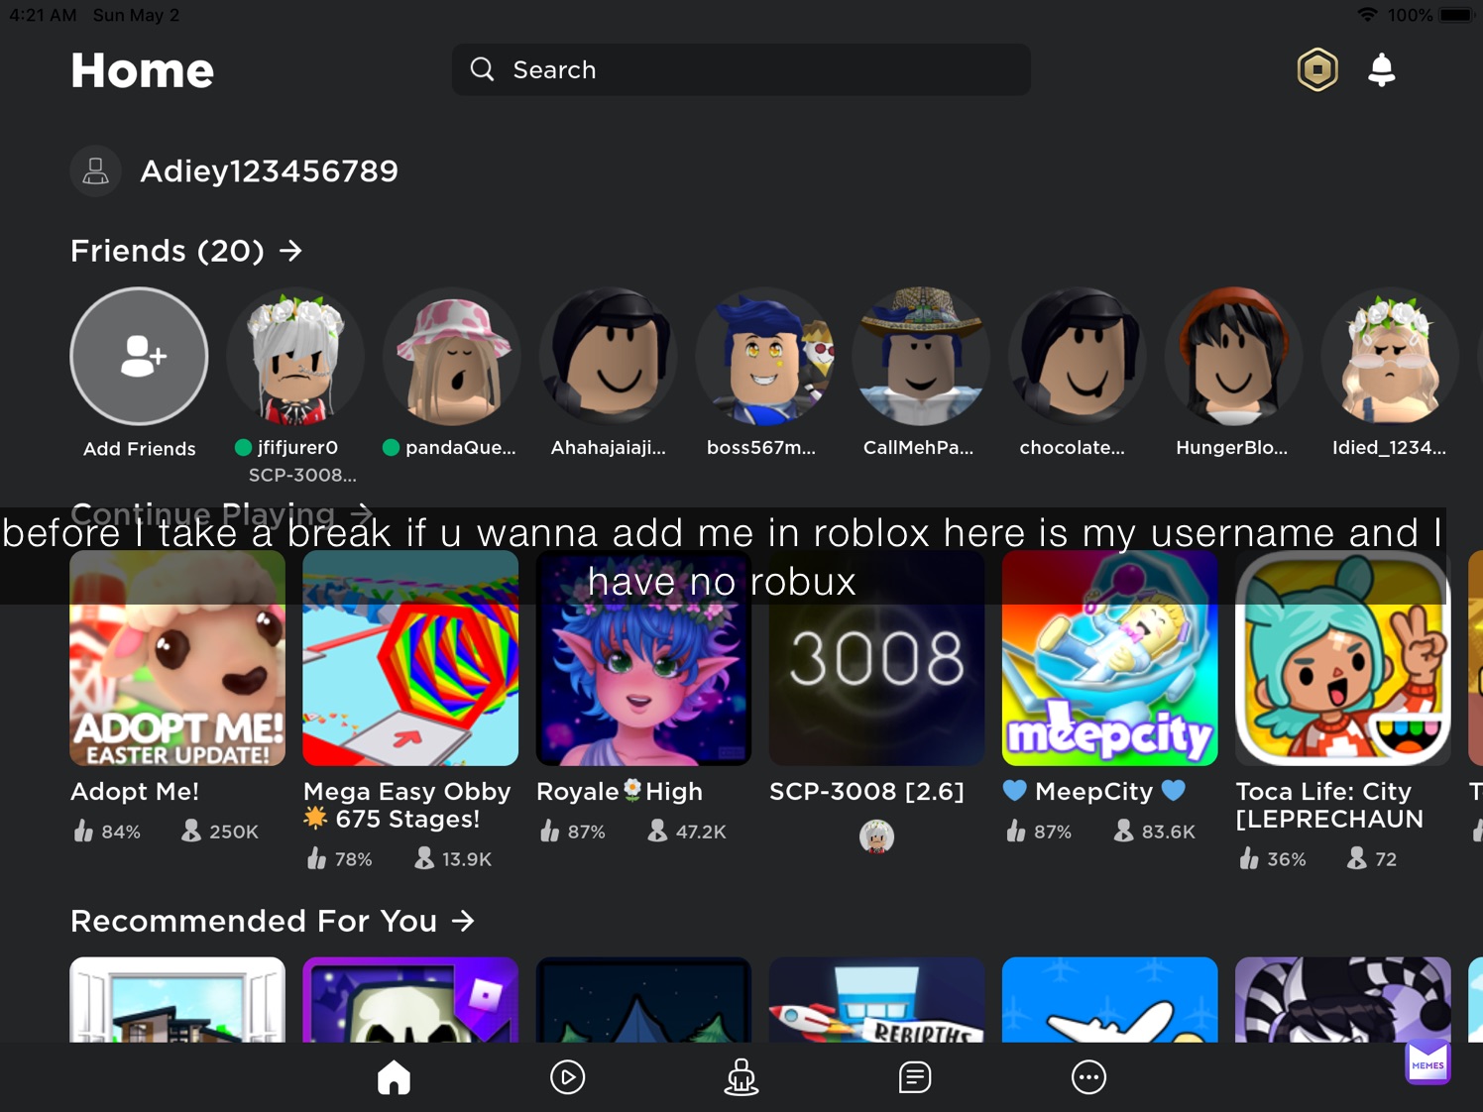Open the Chat tab icon
The width and height of the screenshot is (1483, 1112).
click(x=914, y=1077)
